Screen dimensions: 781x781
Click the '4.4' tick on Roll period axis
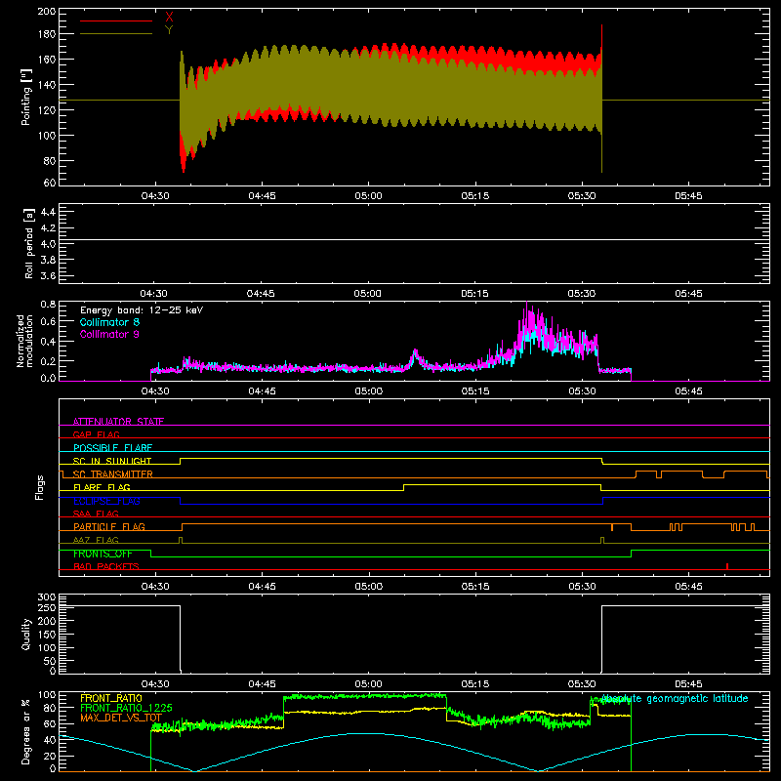click(47, 212)
